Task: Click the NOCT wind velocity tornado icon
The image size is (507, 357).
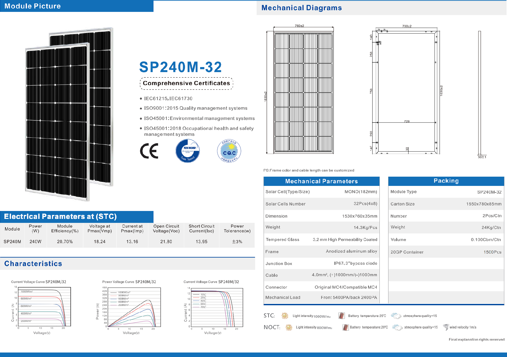Action: pyautogui.click(x=446, y=327)
